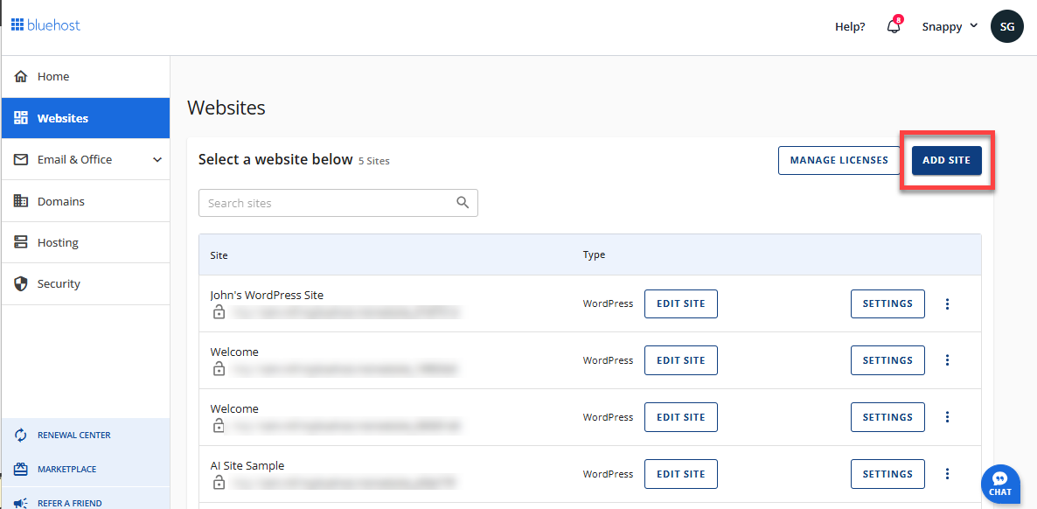This screenshot has width=1037, height=509.
Task: Open Settings for John's WordPress Site
Action: tap(887, 303)
